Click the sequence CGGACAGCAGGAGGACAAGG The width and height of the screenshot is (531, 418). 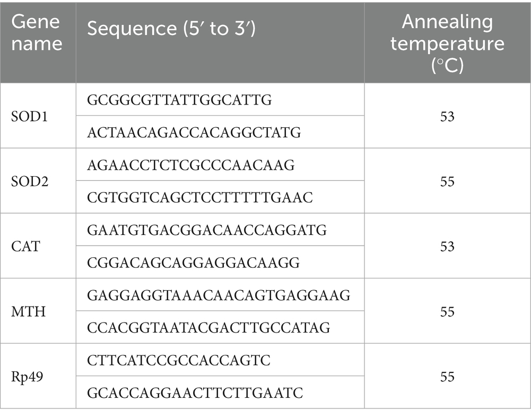tap(194, 263)
